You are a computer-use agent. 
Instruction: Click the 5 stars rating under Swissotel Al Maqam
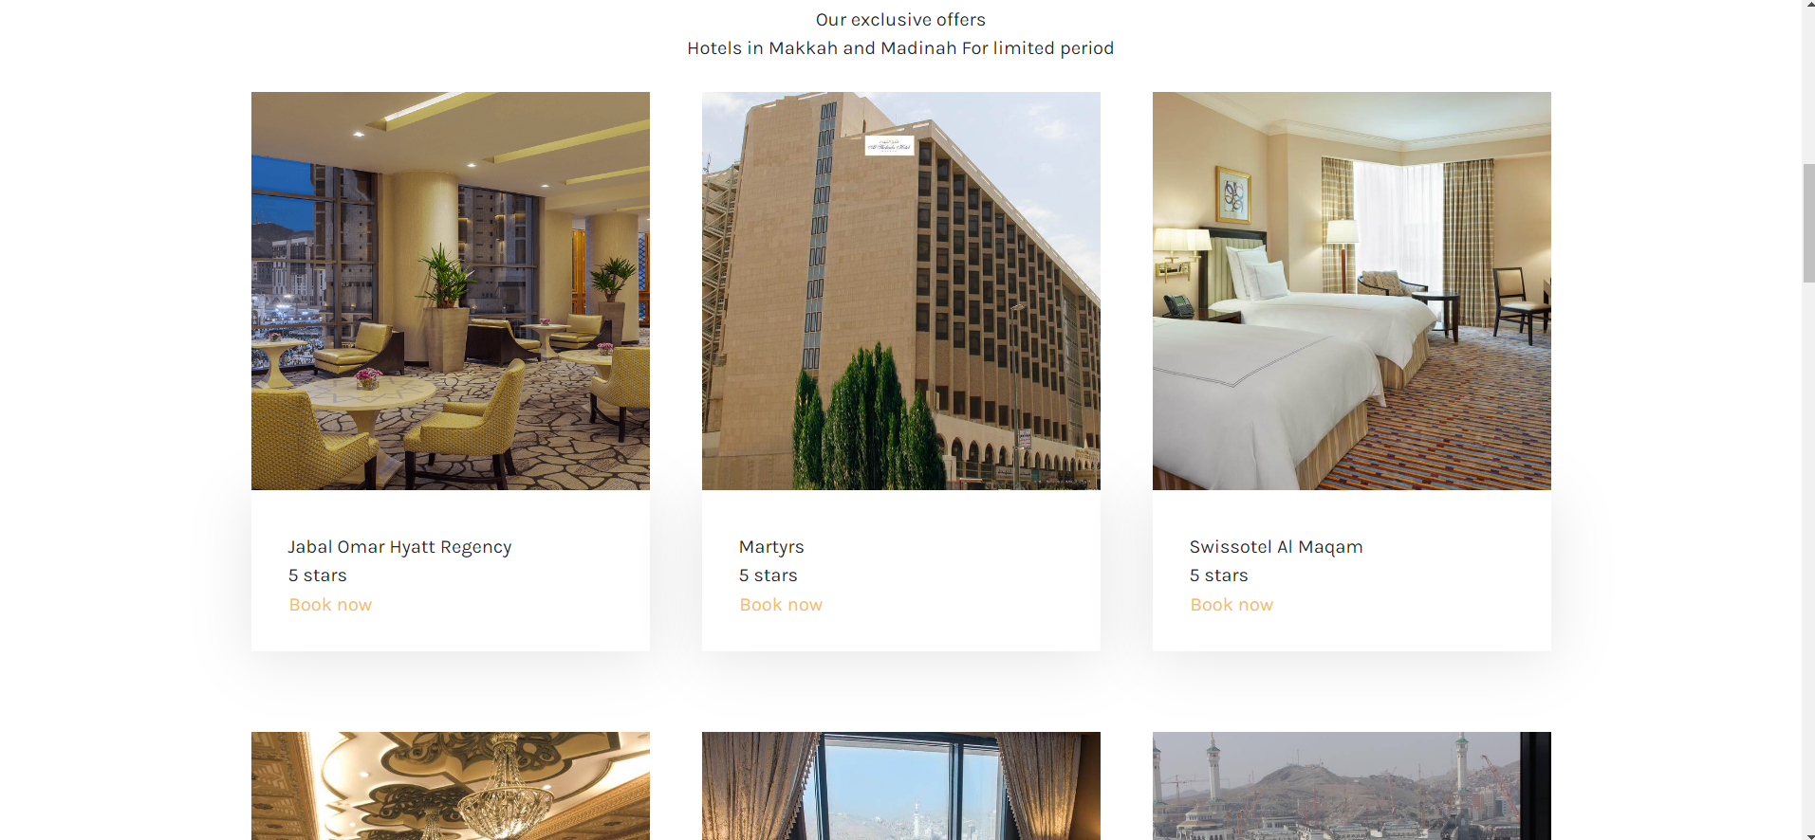coord(1219,575)
